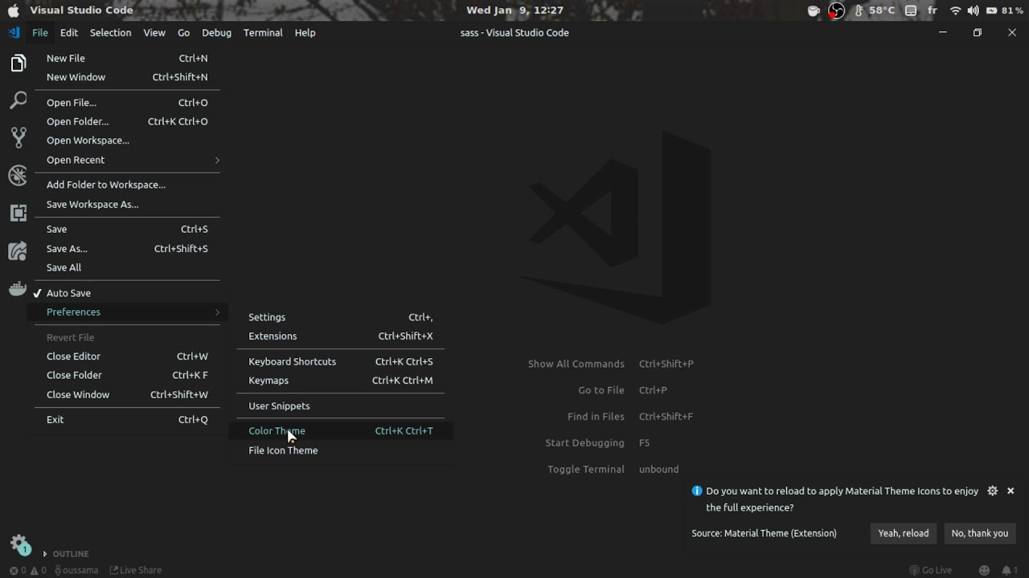Select the Search icon in the activity bar
The height and width of the screenshot is (578, 1029).
pos(18,100)
